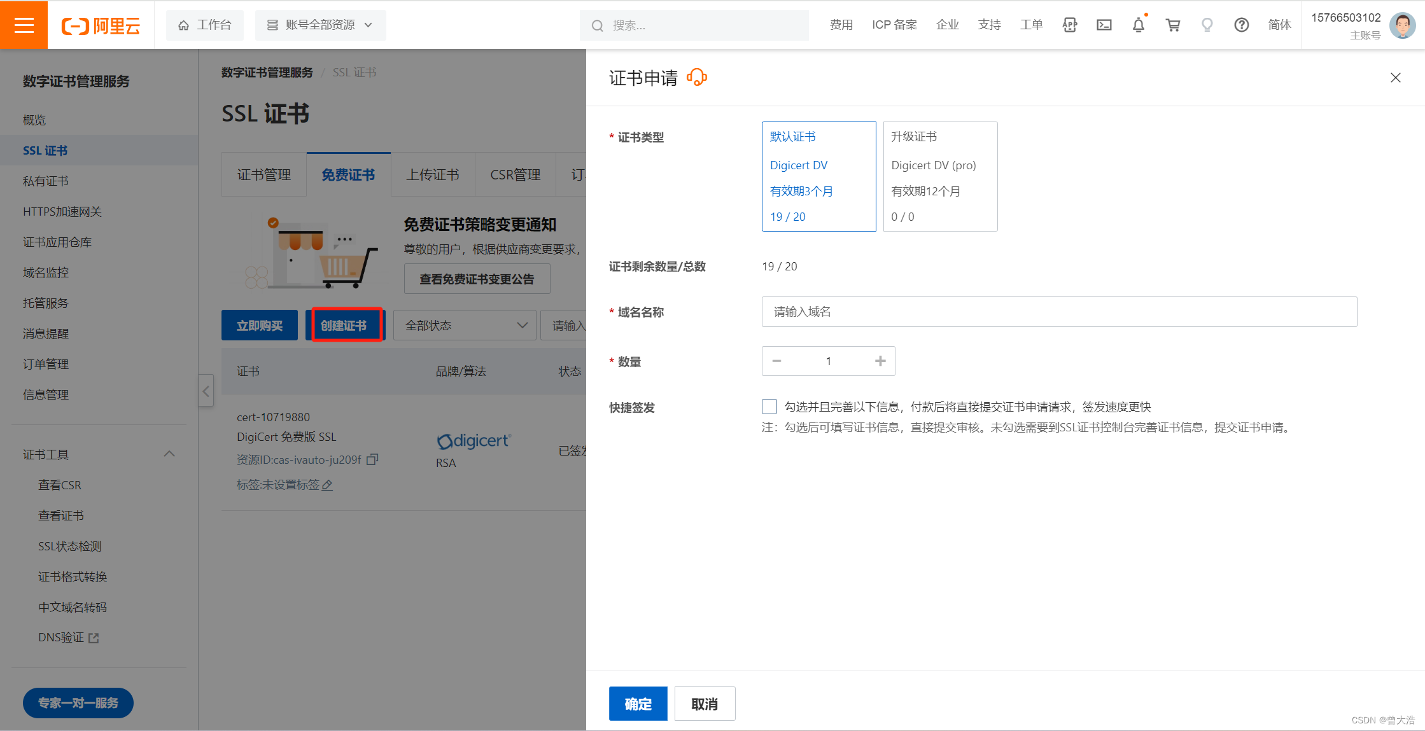This screenshot has height=731, width=1425.
Task: Open the 工单 menu
Action: coord(1031,25)
